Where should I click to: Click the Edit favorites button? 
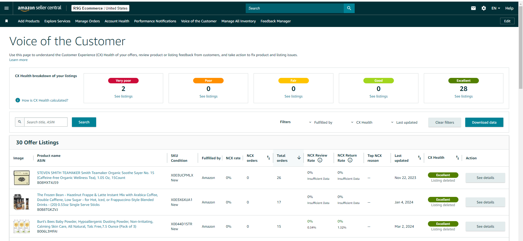(x=507, y=21)
